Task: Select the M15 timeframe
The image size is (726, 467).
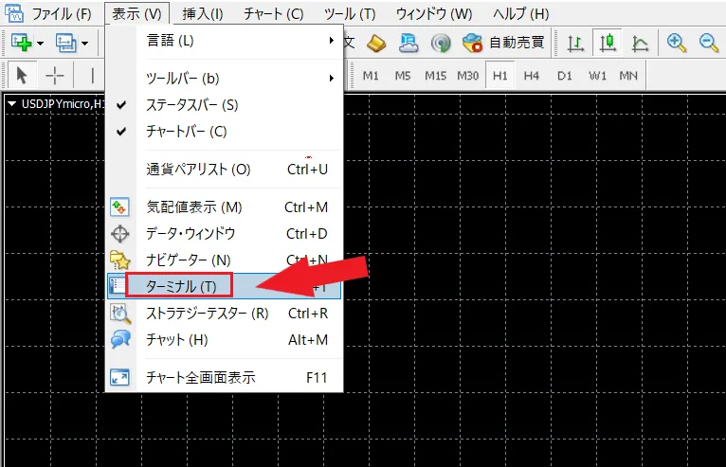Action: [x=435, y=76]
